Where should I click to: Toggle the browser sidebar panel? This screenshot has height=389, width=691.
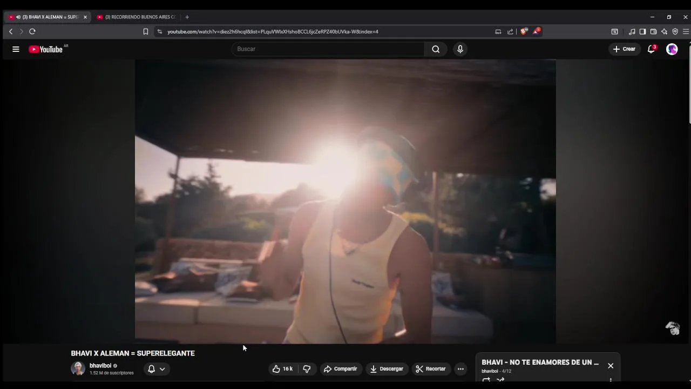[642, 32]
